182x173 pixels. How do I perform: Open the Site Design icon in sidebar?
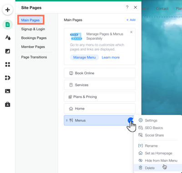click(8, 38)
